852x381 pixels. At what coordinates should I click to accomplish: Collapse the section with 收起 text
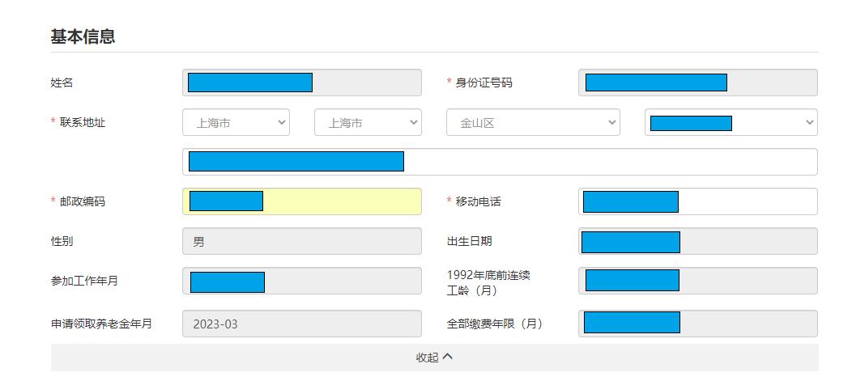[427, 358]
